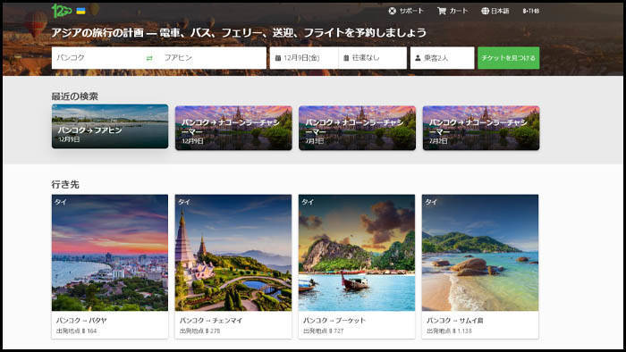The height and width of the screenshot is (352, 626).
Task: Swap origin and destination arrows
Action: [x=149, y=58]
